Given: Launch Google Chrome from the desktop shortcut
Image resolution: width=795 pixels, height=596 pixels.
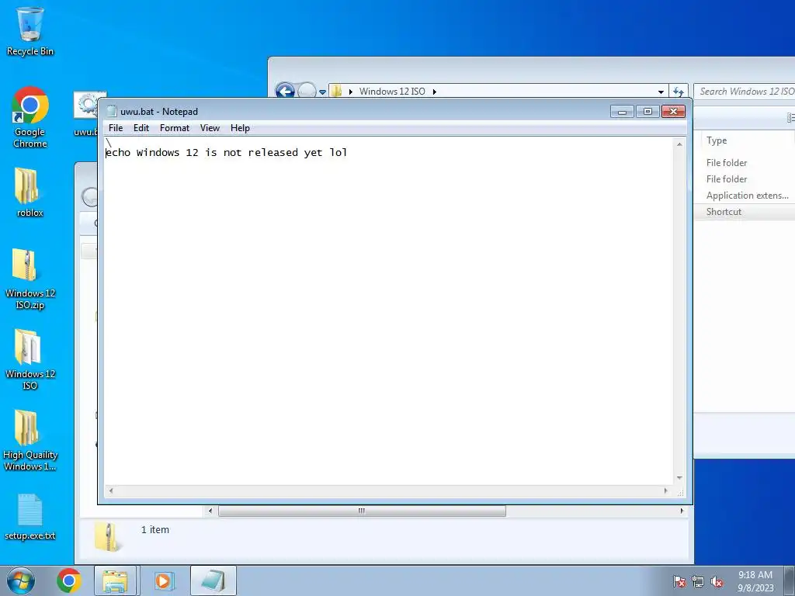Looking at the screenshot, I should pyautogui.click(x=30, y=116).
